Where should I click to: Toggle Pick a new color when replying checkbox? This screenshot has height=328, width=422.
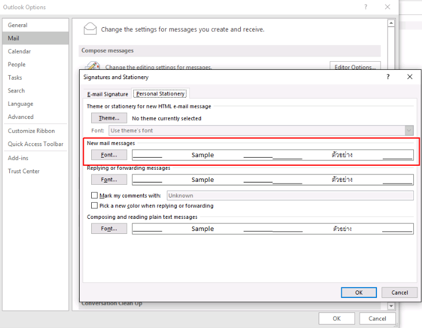[x=95, y=206]
